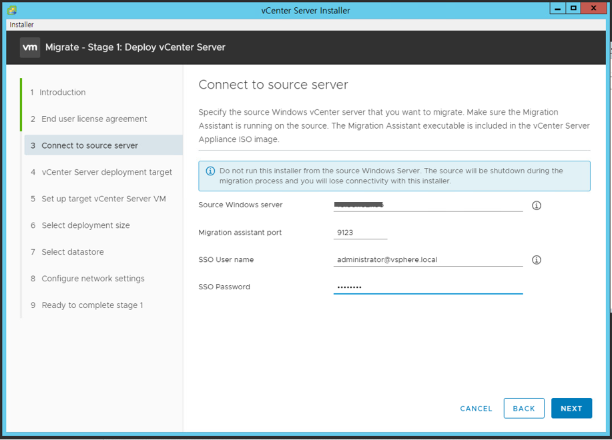Screen dimensions: 612x440
Task: Click the vCenter installer title bar icon
Action: pyautogui.click(x=12, y=10)
